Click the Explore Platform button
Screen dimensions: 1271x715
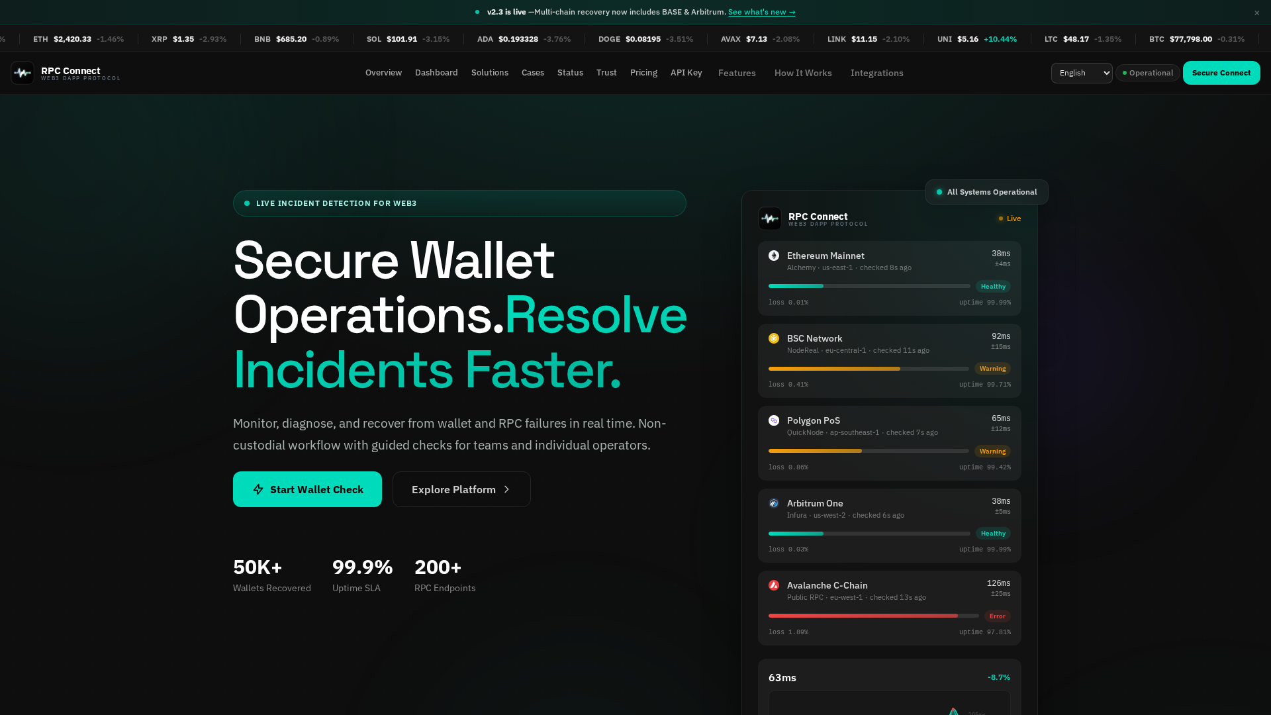pyautogui.click(x=461, y=489)
